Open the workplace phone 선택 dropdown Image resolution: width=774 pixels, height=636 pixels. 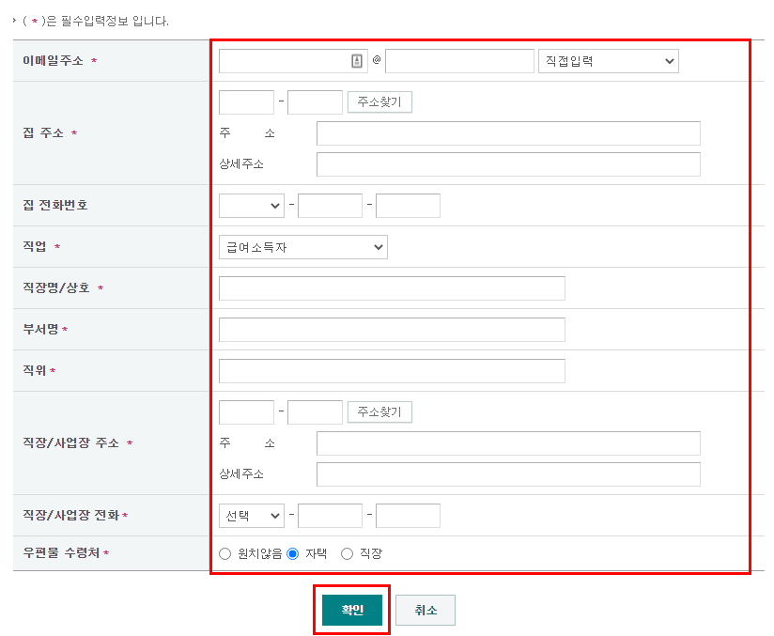pos(252,516)
